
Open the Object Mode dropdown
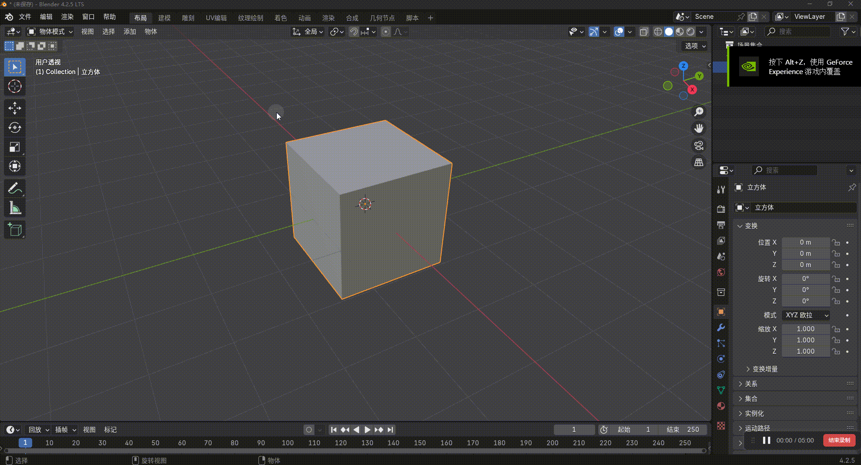point(50,32)
